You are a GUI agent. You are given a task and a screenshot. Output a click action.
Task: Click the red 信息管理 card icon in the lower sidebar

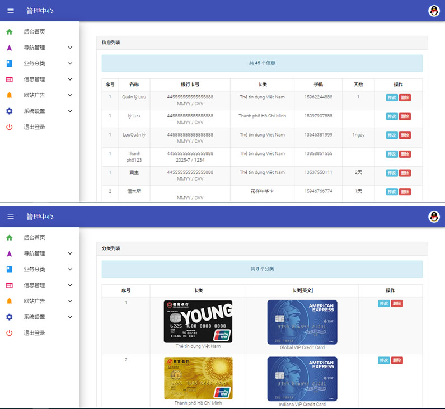pyautogui.click(x=9, y=285)
